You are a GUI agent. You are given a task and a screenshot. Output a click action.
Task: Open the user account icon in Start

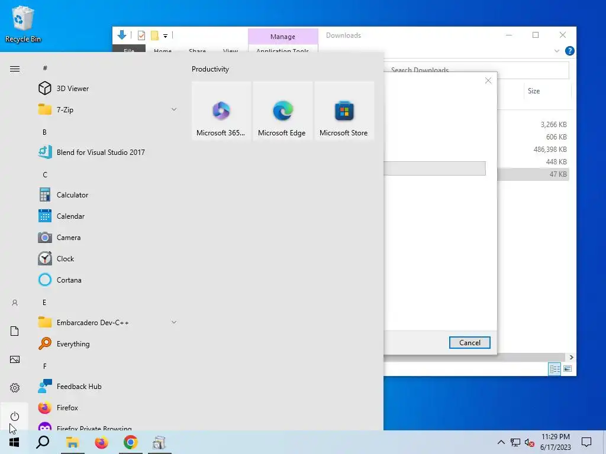[x=15, y=303]
